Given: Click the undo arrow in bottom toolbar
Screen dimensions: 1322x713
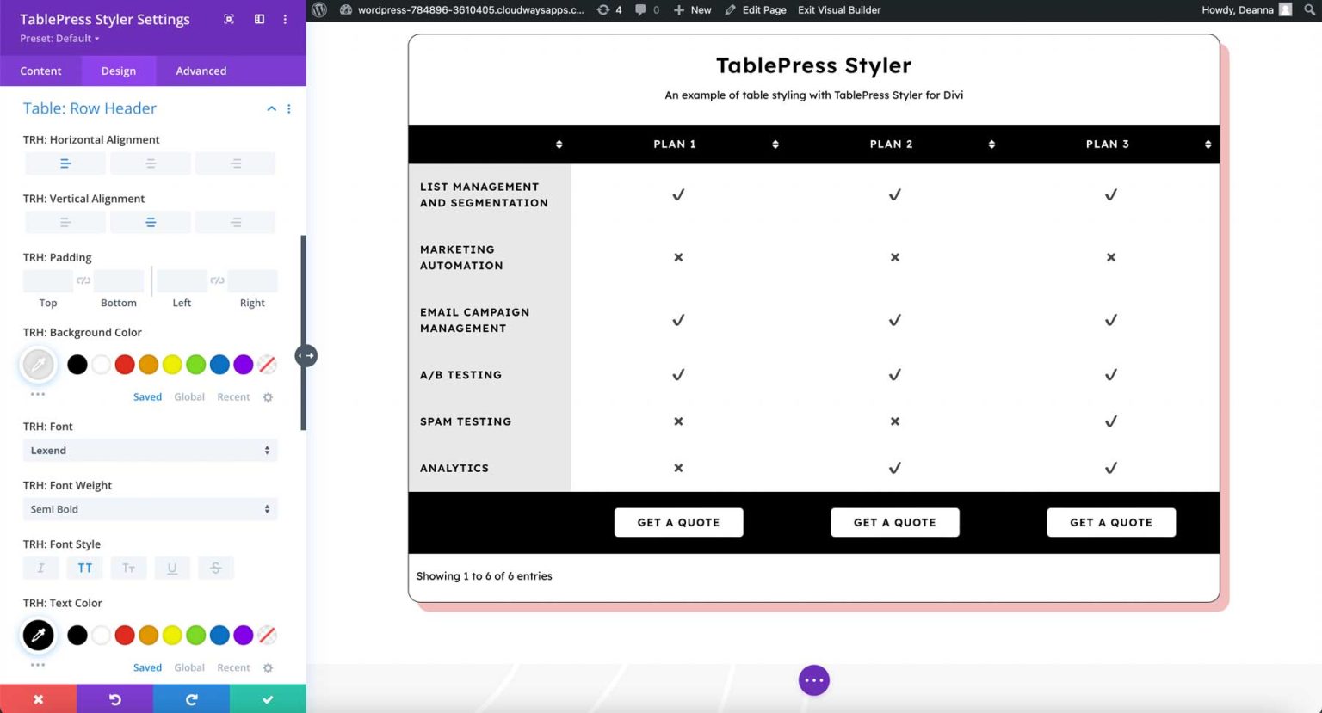Looking at the screenshot, I should (114, 698).
